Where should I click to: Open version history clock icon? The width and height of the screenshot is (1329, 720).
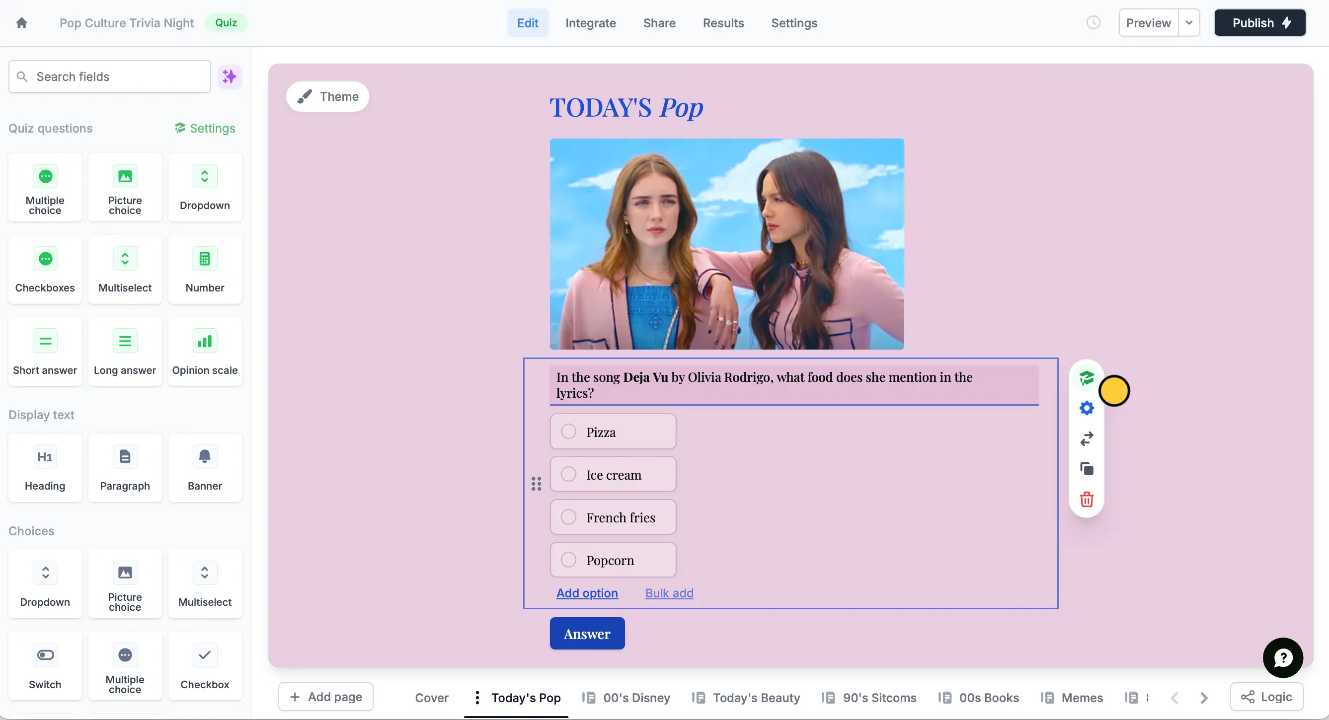[x=1093, y=23]
